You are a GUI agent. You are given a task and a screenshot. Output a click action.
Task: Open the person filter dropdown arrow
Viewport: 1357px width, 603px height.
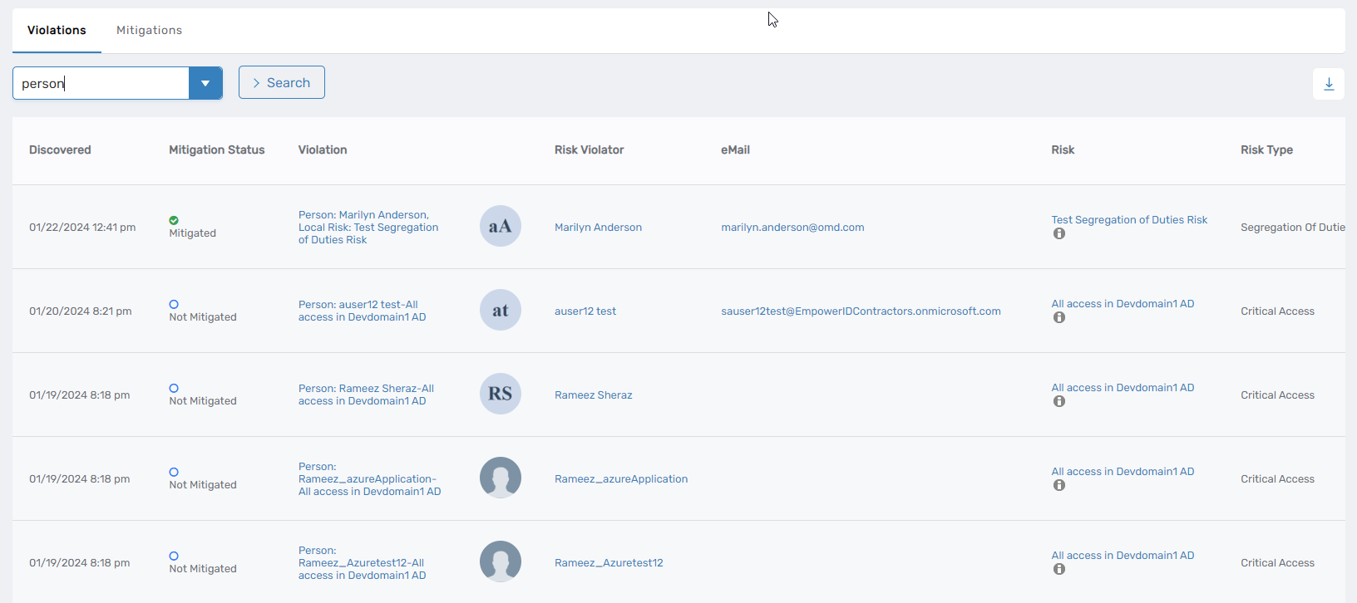pos(205,83)
